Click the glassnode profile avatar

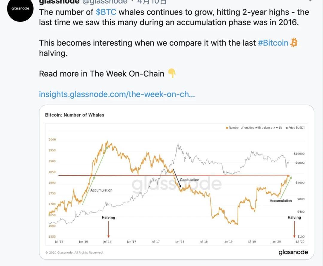(x=20, y=10)
